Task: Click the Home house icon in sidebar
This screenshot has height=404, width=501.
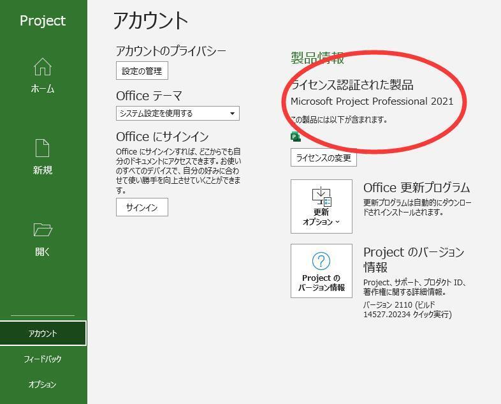Action: click(43, 67)
